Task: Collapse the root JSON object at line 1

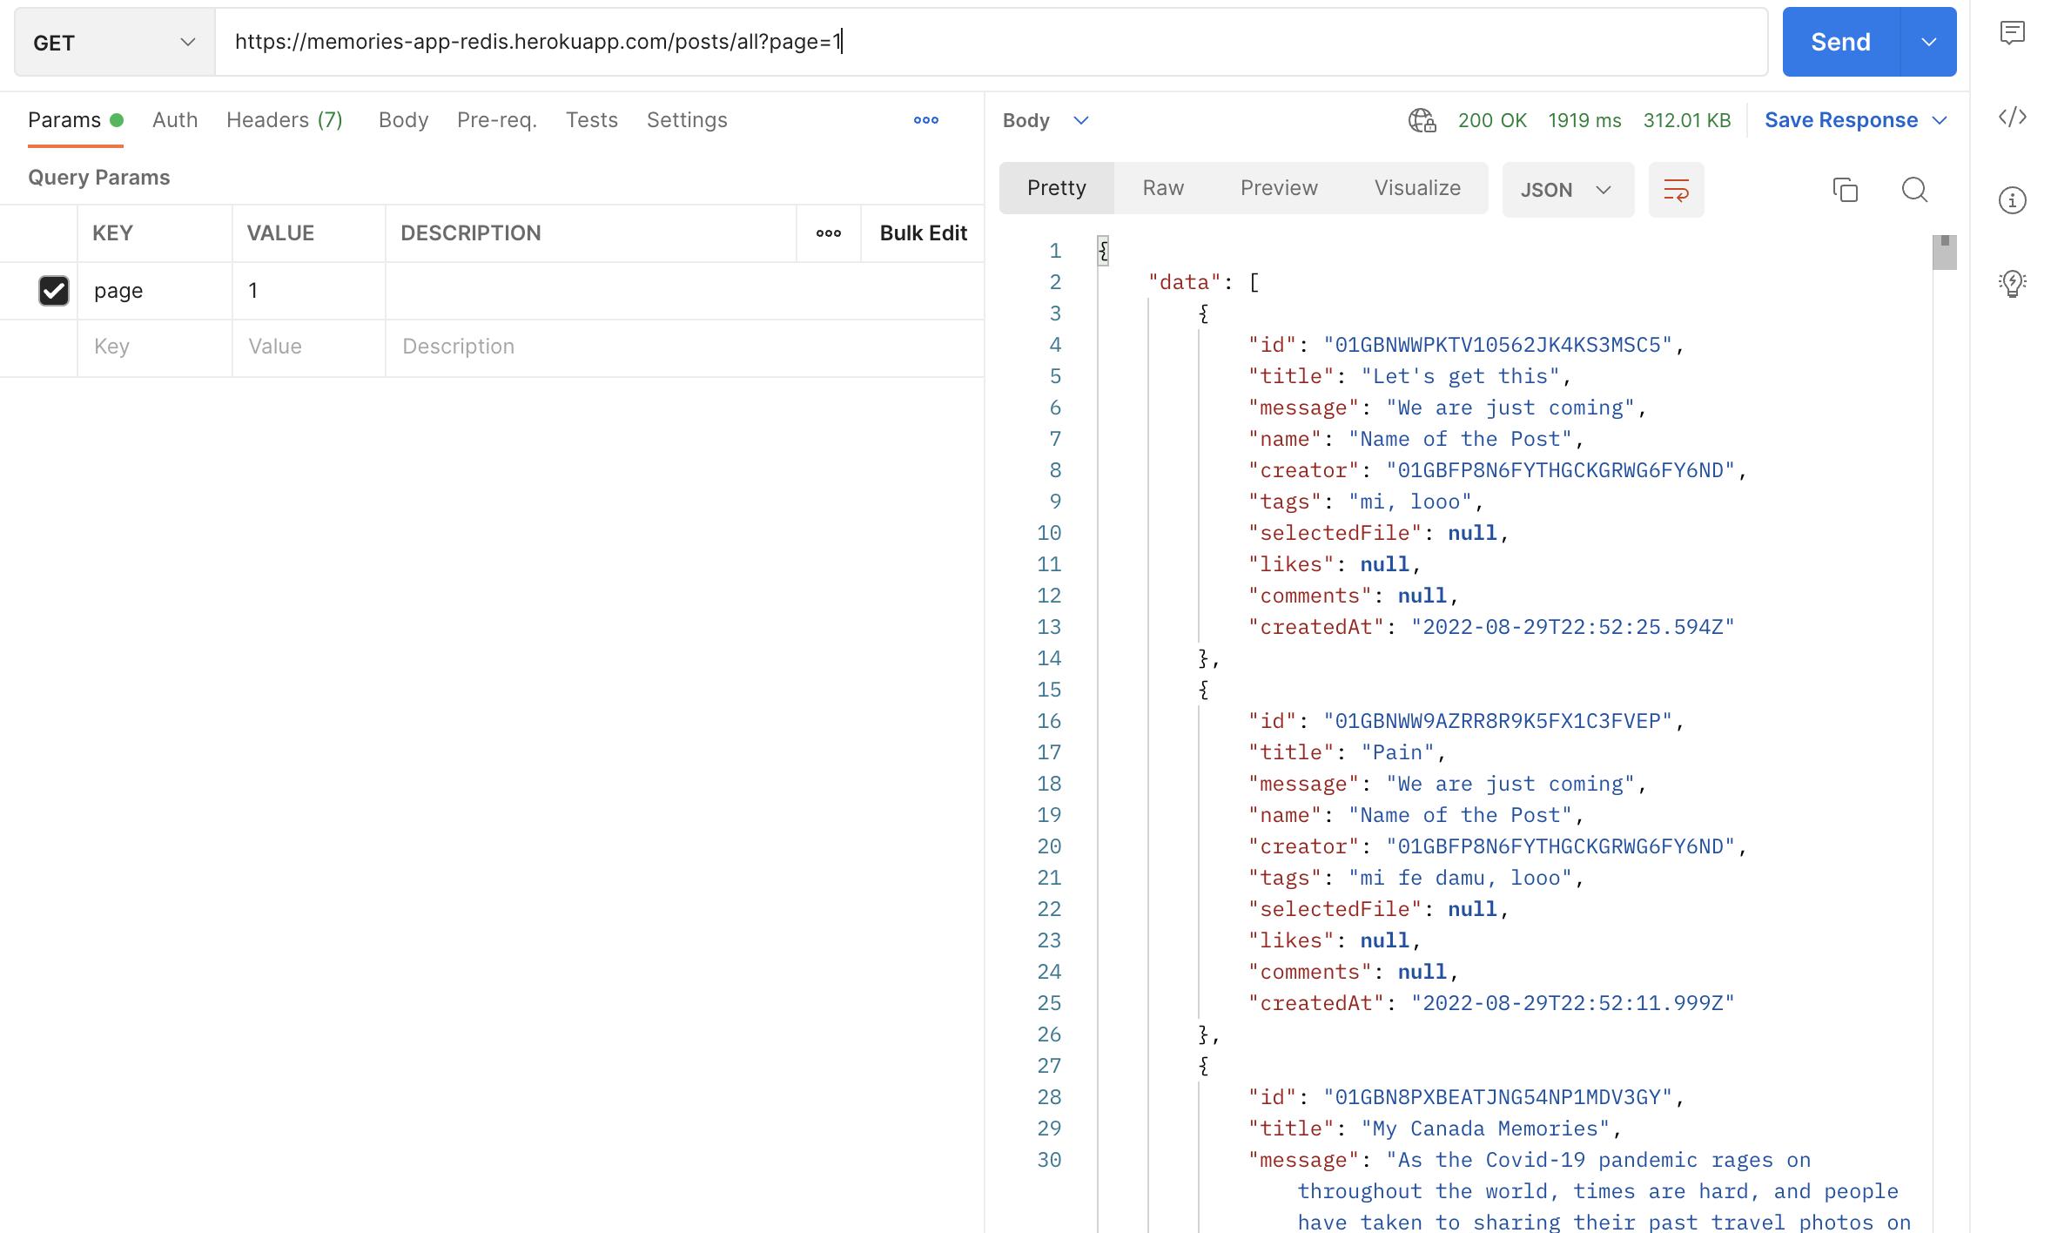Action: (x=1103, y=251)
